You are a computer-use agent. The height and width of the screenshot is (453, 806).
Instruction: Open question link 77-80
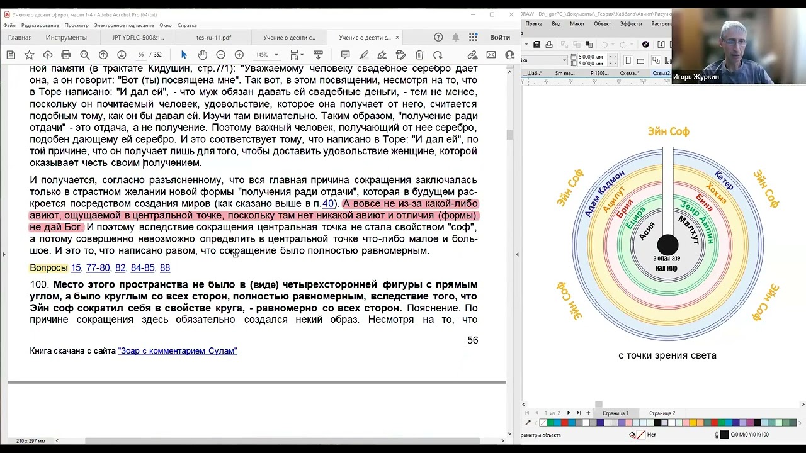pos(98,268)
